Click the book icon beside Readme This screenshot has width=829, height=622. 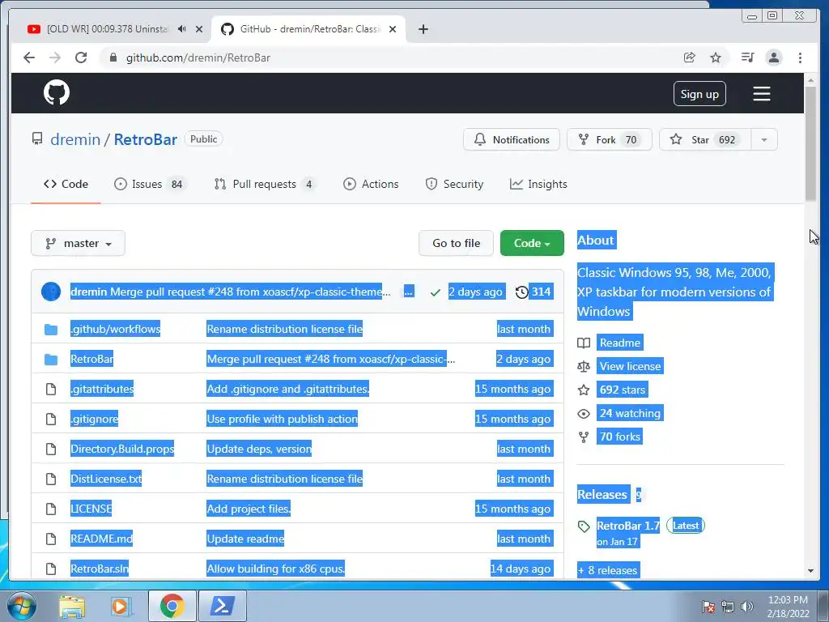click(x=584, y=343)
